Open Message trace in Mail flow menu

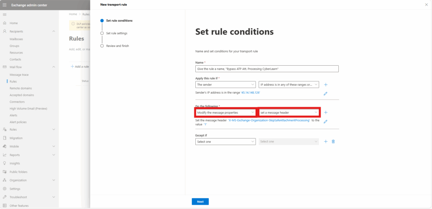tap(19, 75)
